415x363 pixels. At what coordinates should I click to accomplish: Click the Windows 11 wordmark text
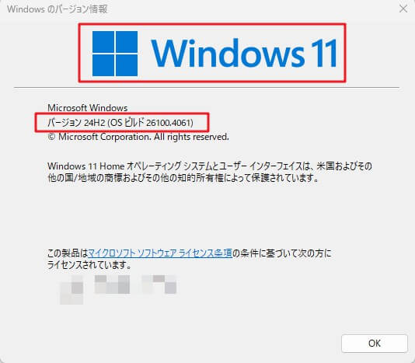click(x=244, y=53)
